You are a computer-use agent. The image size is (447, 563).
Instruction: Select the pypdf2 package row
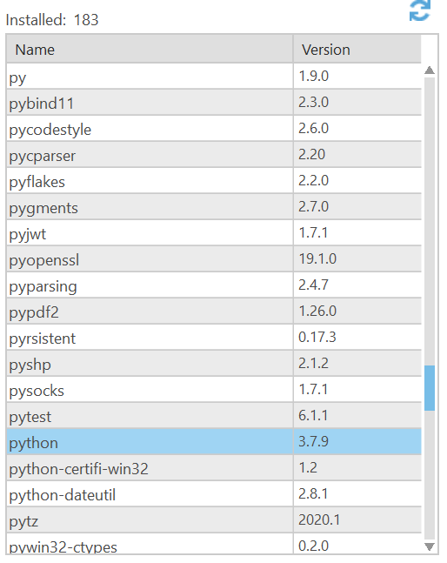(214, 312)
